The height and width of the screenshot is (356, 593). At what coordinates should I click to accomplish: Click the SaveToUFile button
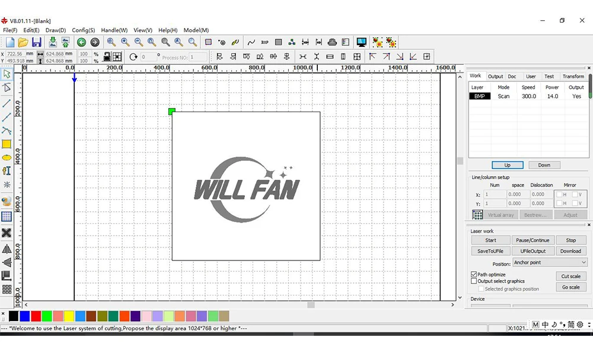click(490, 251)
